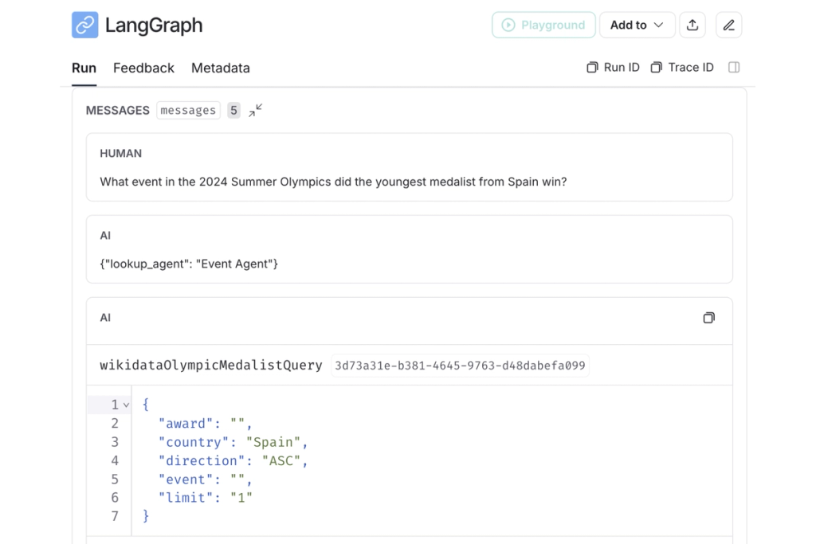
Task: Switch to the Feedback tab
Action: click(x=143, y=68)
